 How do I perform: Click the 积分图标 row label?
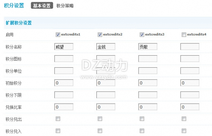(13, 59)
